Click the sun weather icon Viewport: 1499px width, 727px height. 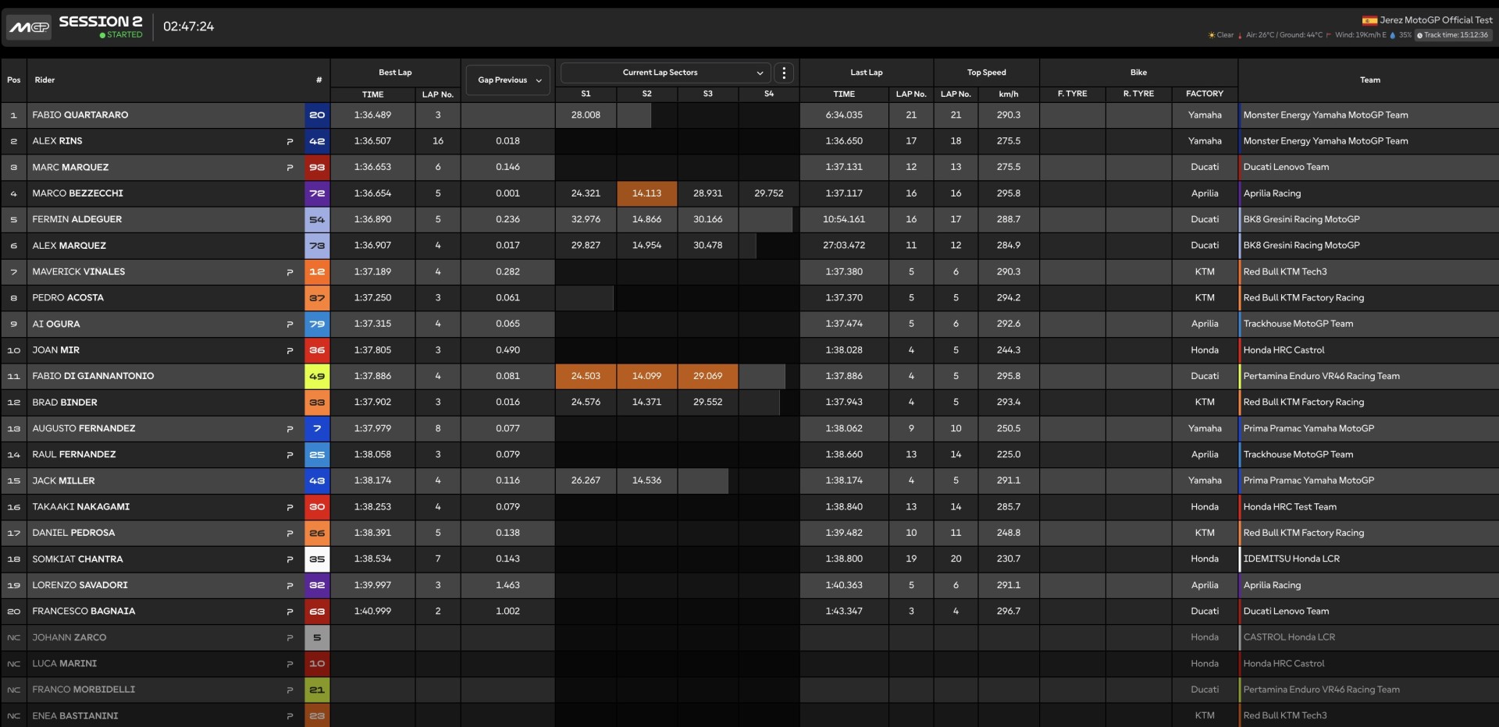1212,35
